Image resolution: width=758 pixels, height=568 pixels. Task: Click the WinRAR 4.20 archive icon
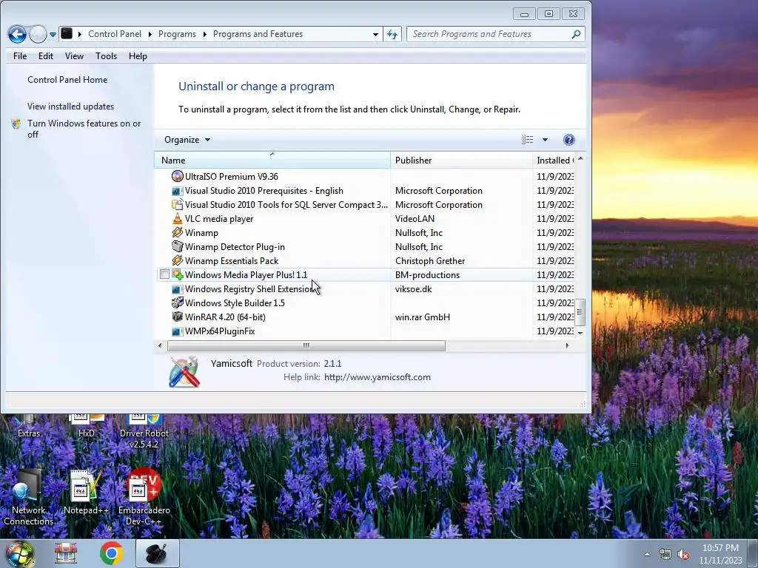coord(178,317)
